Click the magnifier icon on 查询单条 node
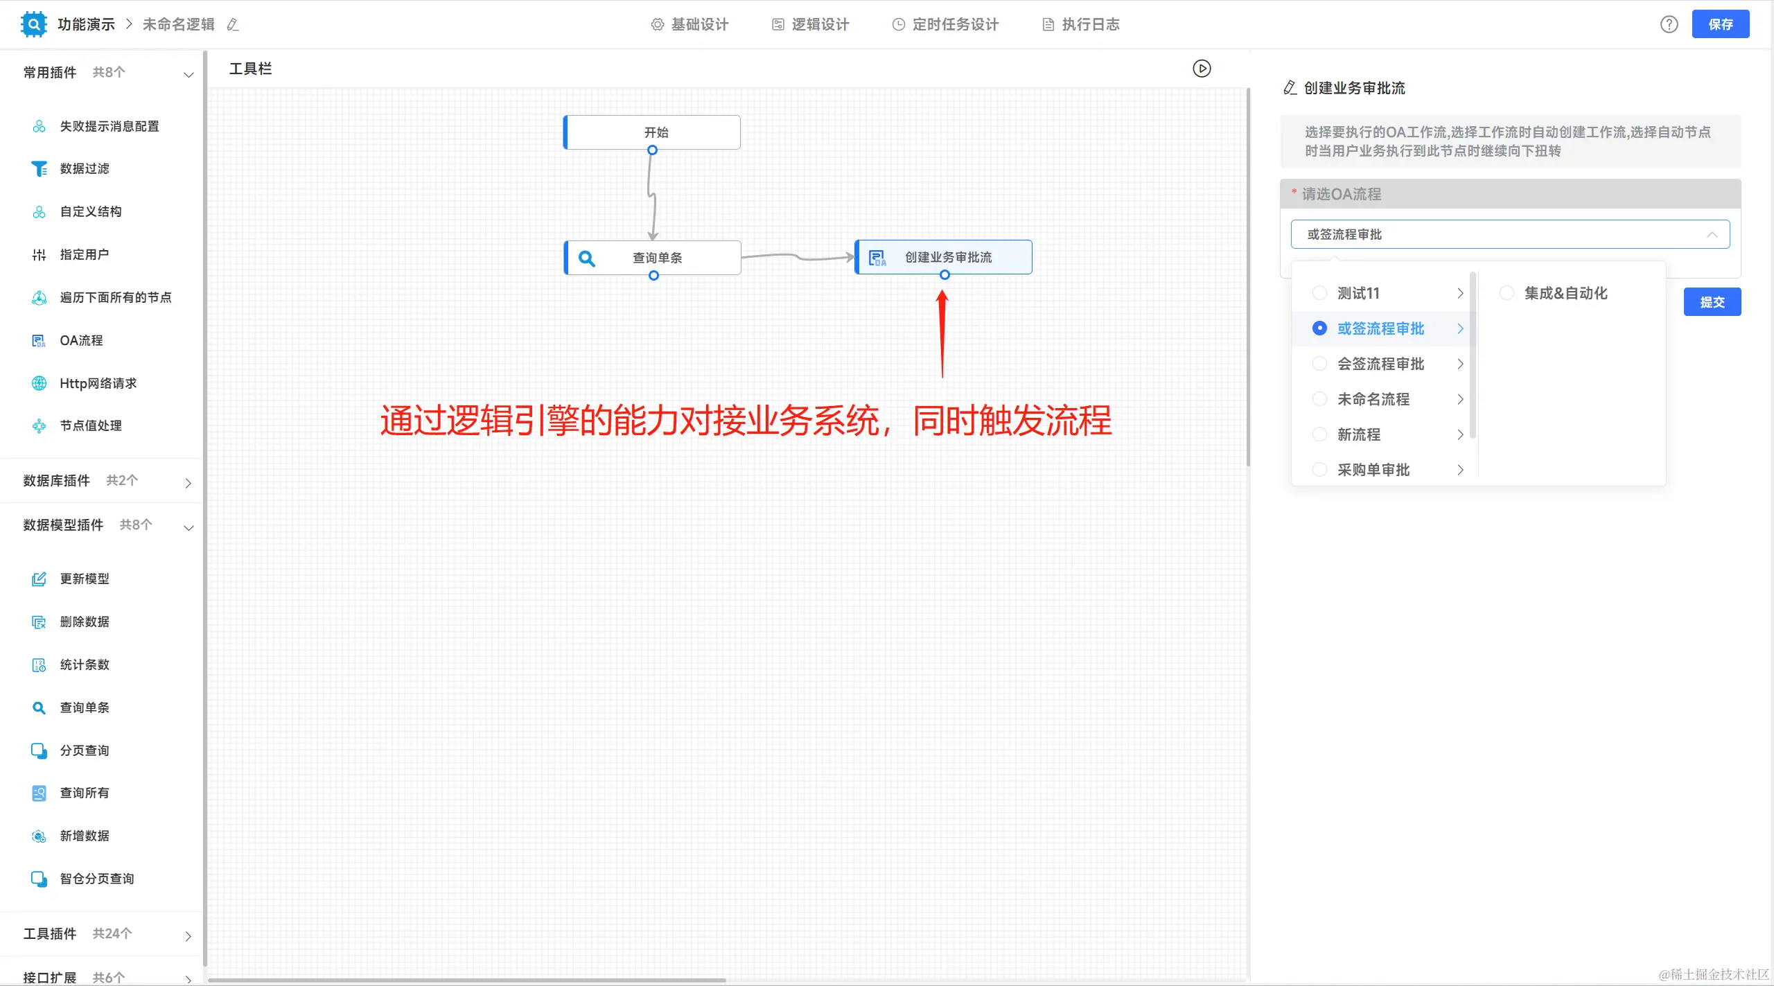1774x986 pixels. click(x=586, y=258)
